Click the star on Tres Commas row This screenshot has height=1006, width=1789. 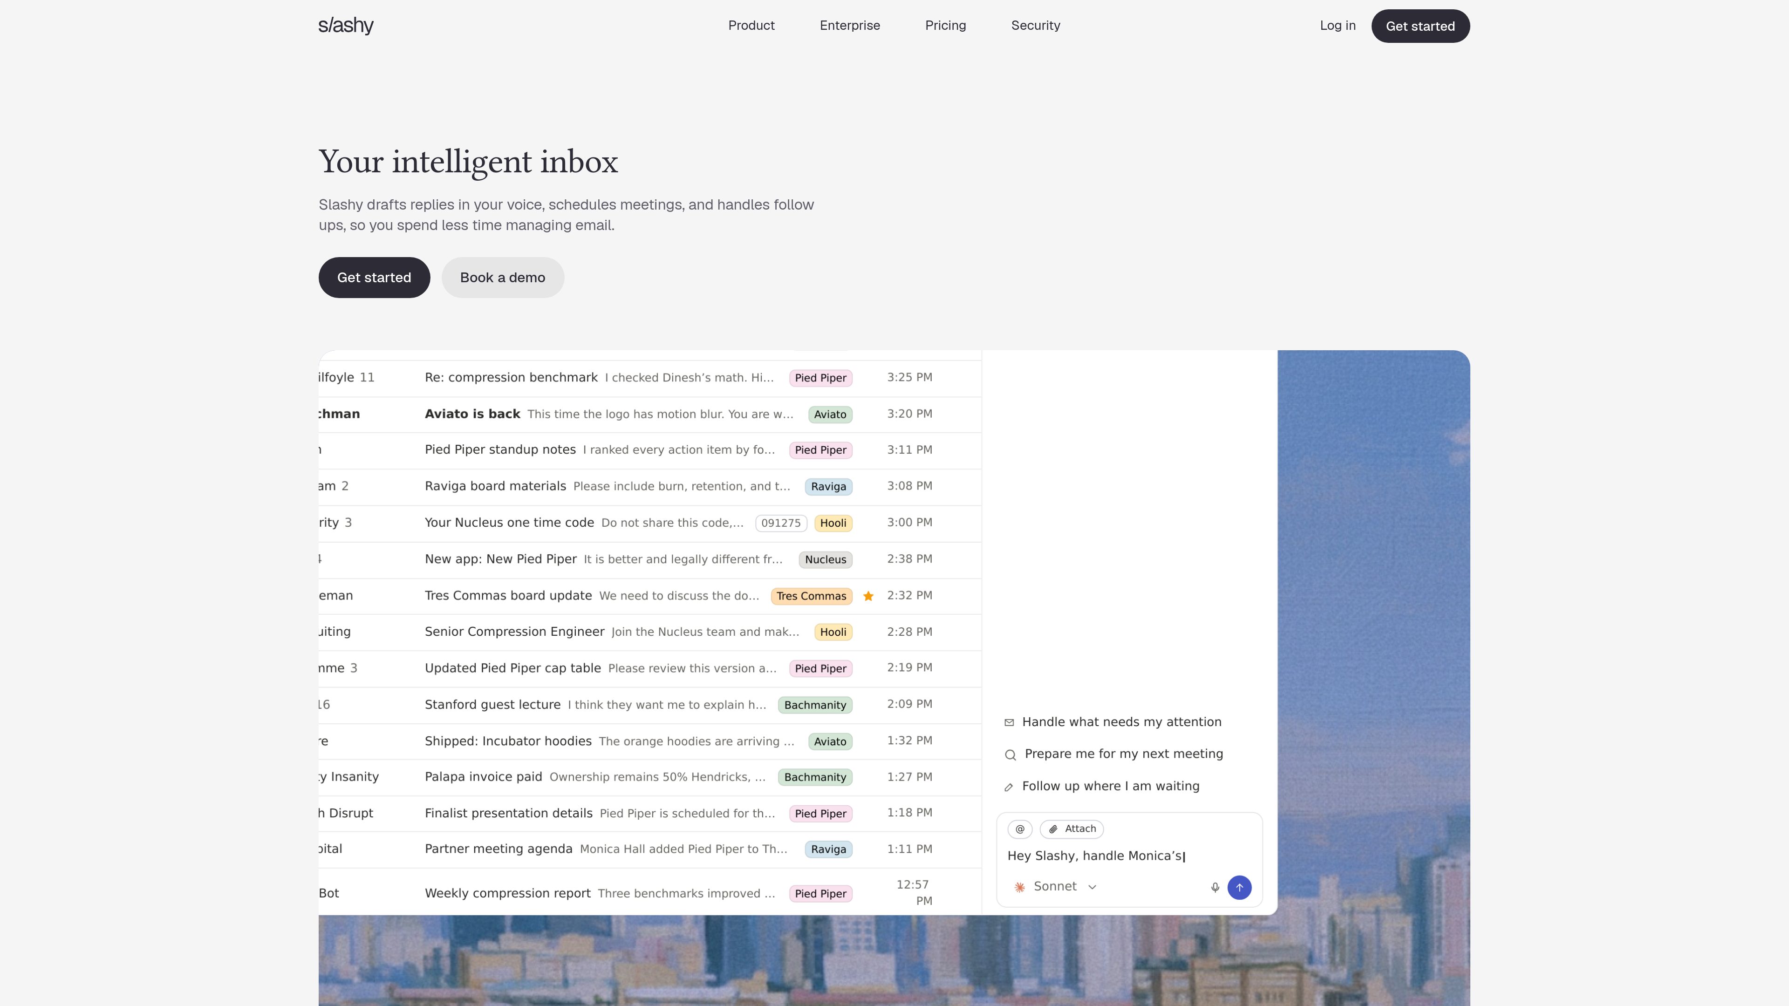[x=868, y=596]
